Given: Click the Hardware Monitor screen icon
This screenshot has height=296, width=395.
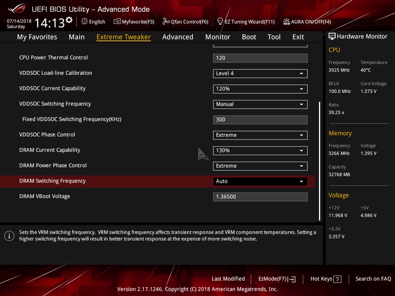Looking at the screenshot, I should click(x=332, y=37).
